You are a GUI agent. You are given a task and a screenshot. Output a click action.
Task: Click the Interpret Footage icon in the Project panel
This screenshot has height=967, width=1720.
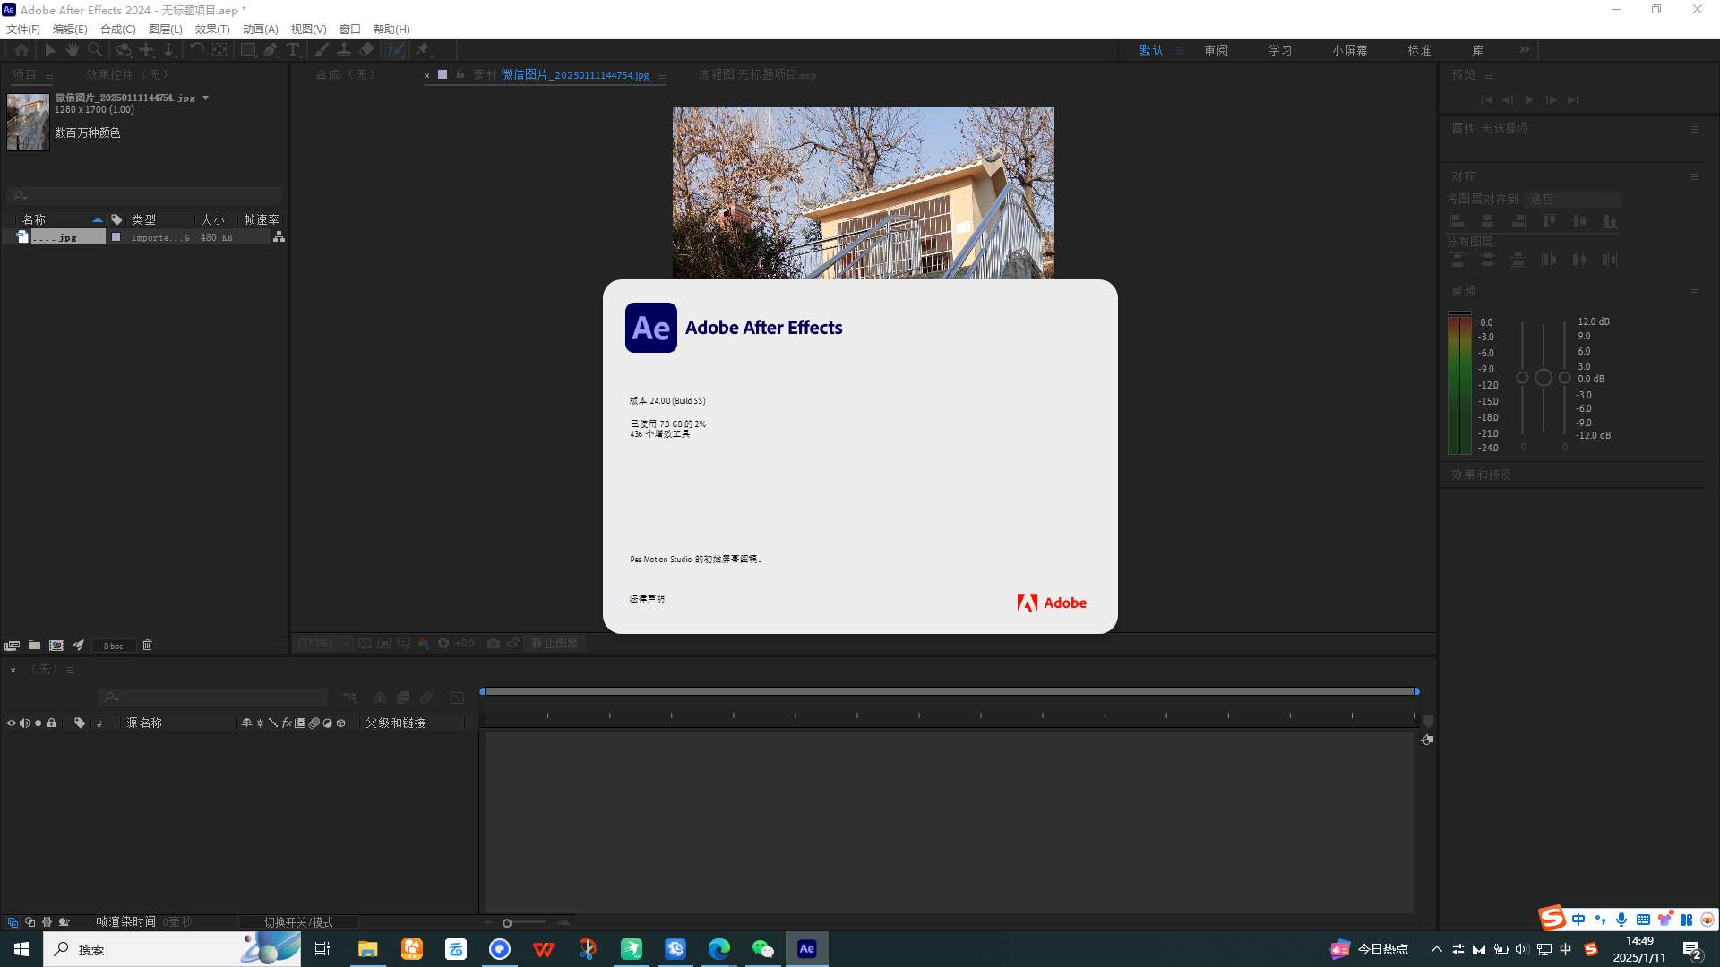point(12,646)
